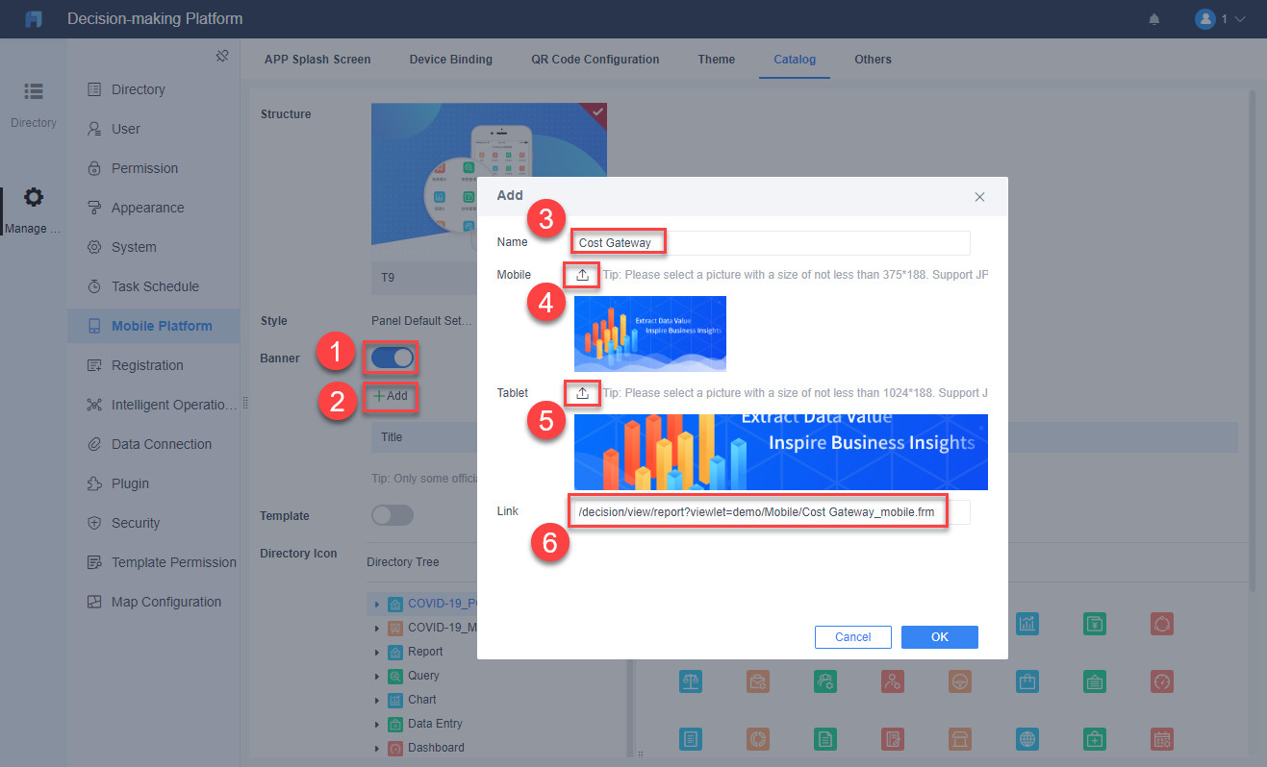Viewport: 1267px width, 767px height.
Task: Enable the Template switch
Action: 392,515
